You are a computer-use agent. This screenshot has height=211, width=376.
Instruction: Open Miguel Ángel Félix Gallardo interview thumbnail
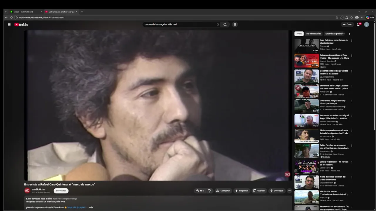[x=307, y=121]
